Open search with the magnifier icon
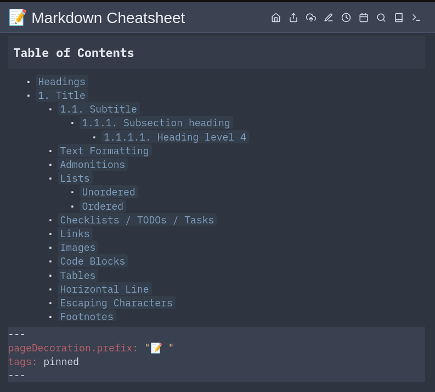 coord(381,18)
